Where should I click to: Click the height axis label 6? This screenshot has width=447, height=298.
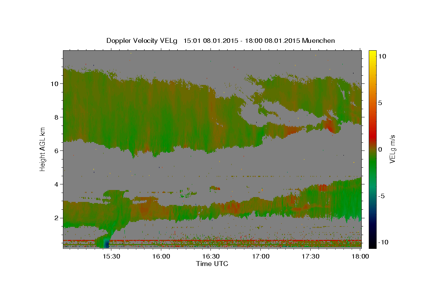point(56,150)
